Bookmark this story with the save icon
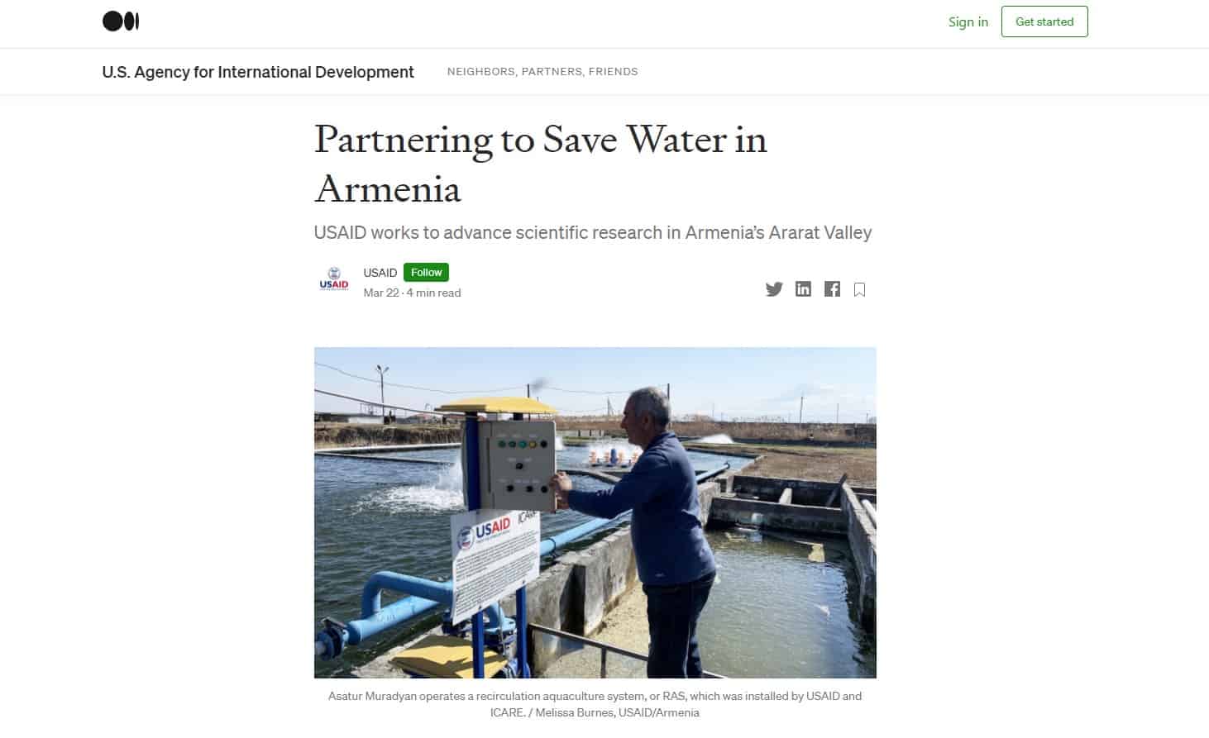The image size is (1209, 738). [860, 289]
